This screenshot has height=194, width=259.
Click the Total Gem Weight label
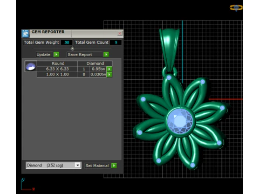[x=42, y=43]
